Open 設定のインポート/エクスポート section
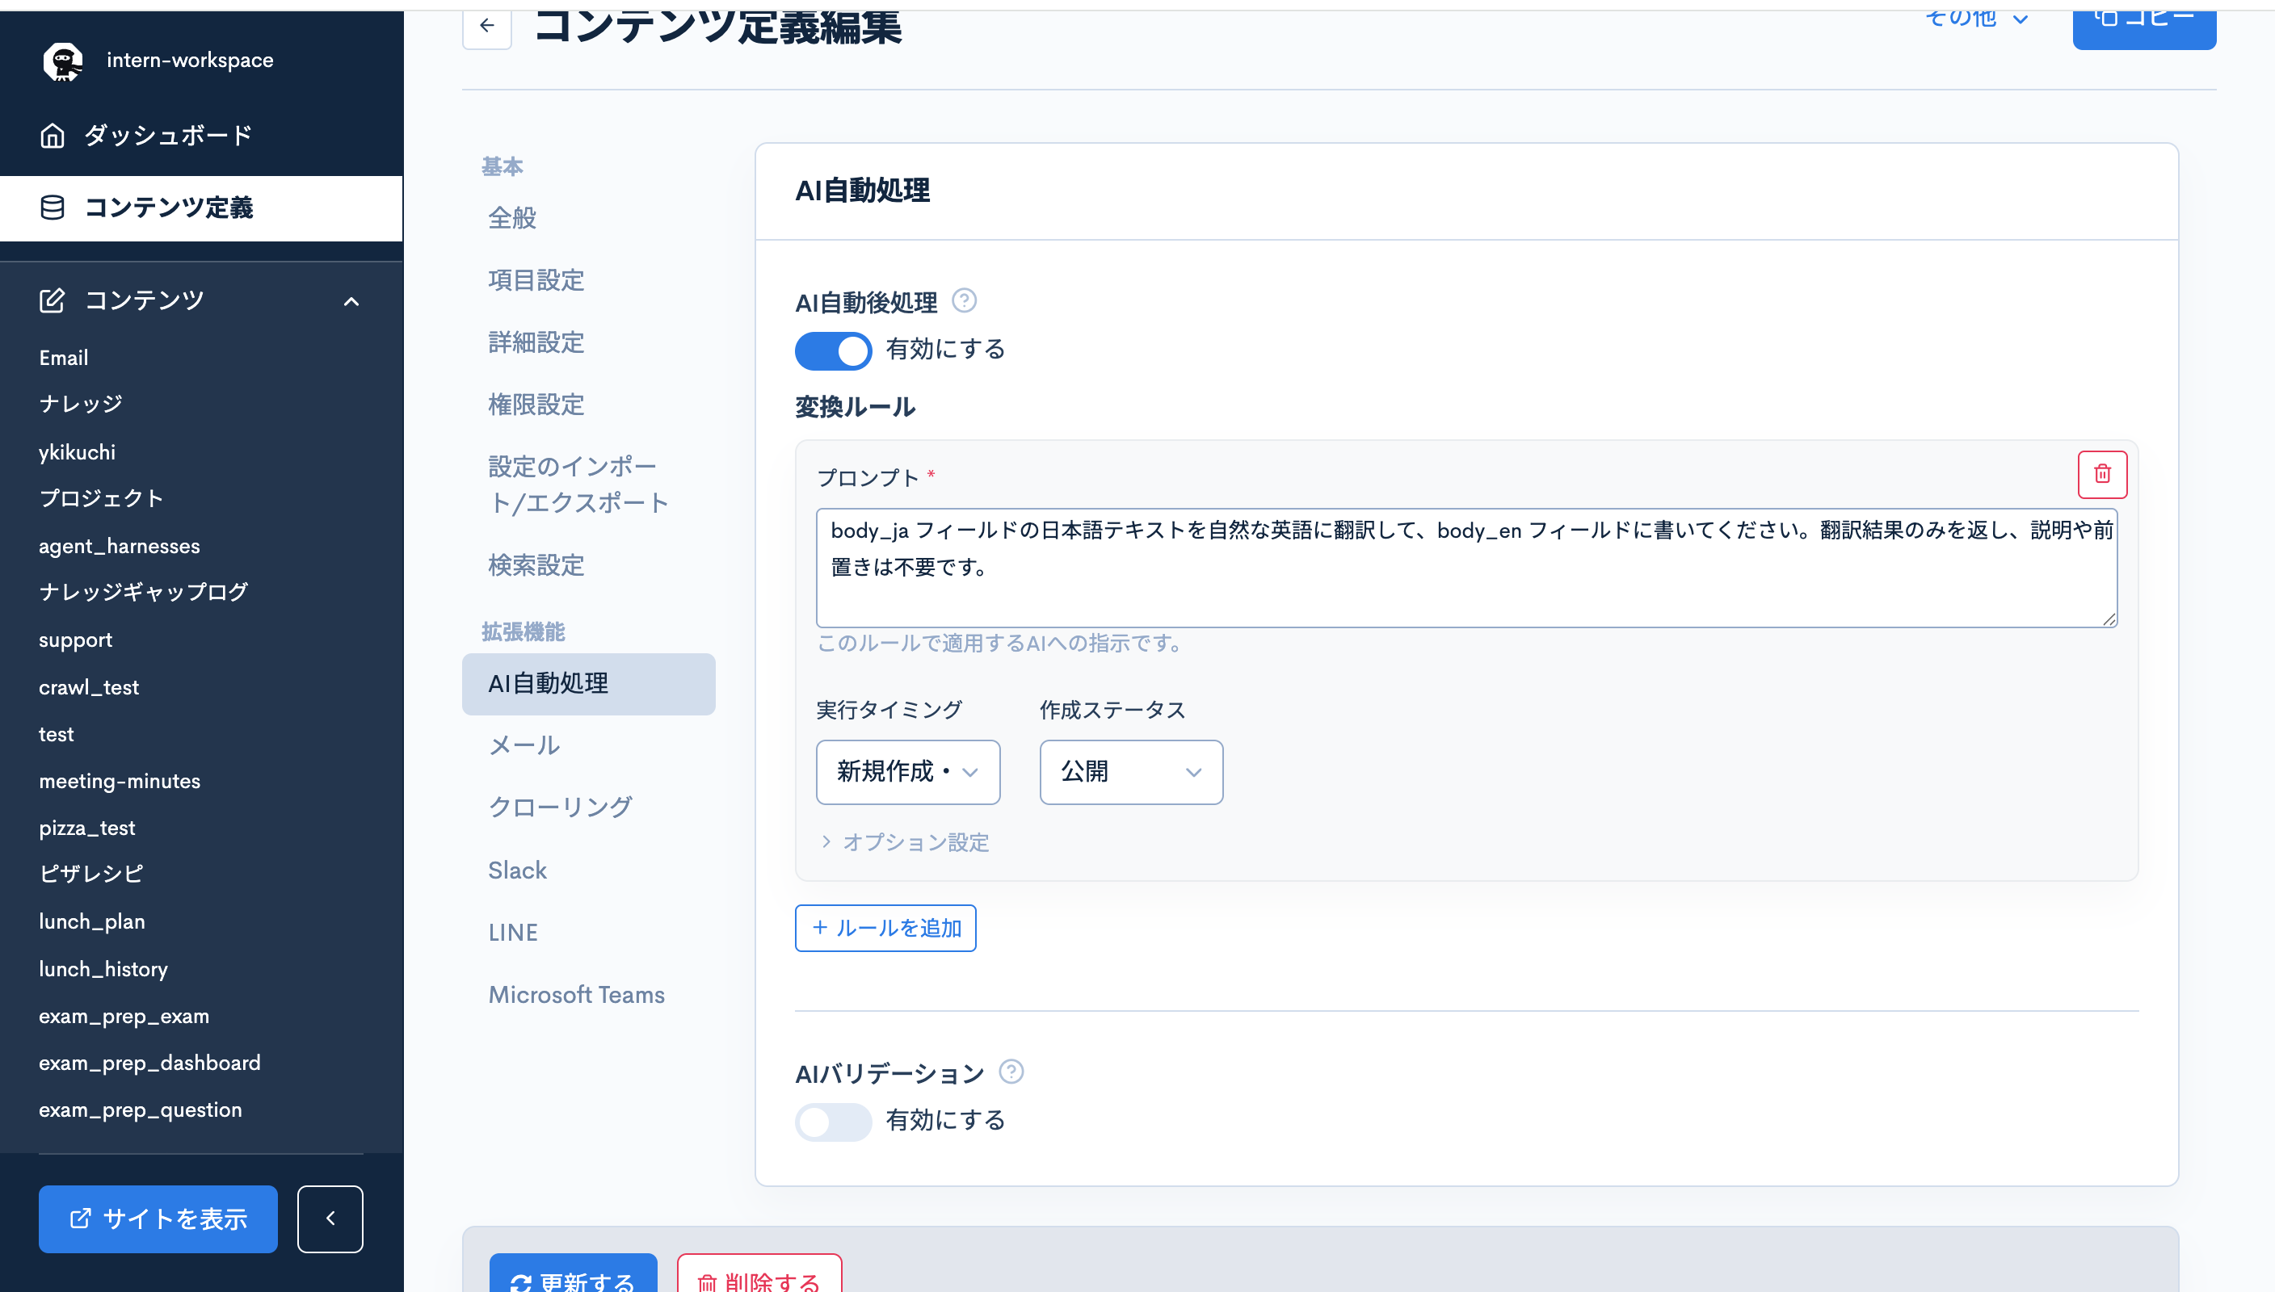2275x1292 pixels. 578,484
